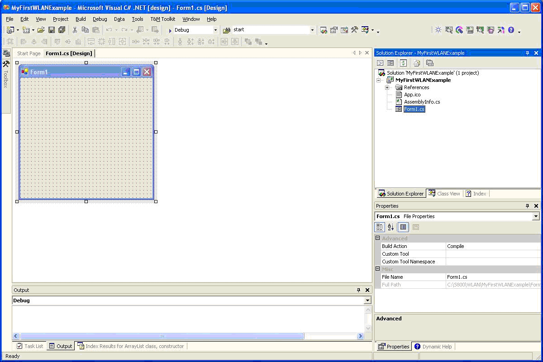Switch to the Task List tab
Image resolution: width=543 pixels, height=362 pixels.
tap(30, 346)
